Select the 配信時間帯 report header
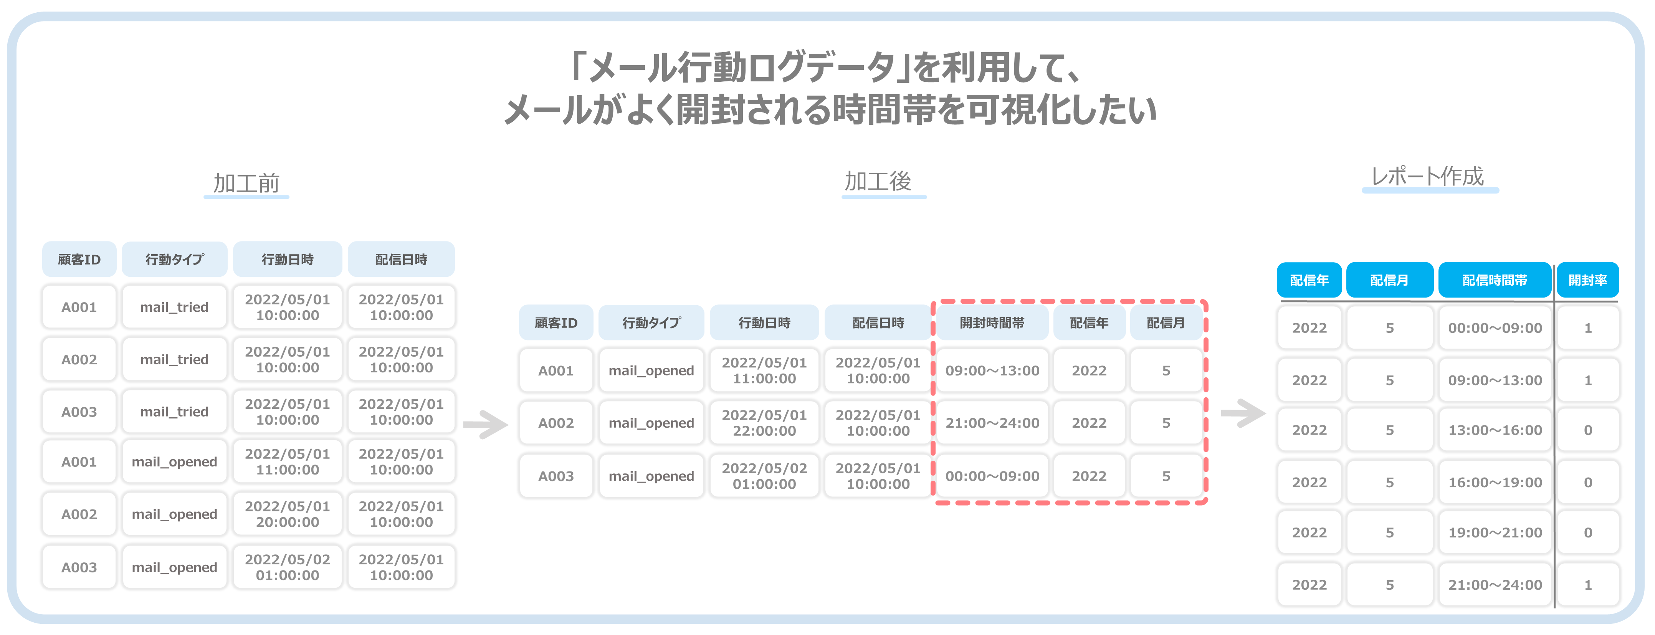Viewport: 1655px width, 635px height. (1495, 280)
